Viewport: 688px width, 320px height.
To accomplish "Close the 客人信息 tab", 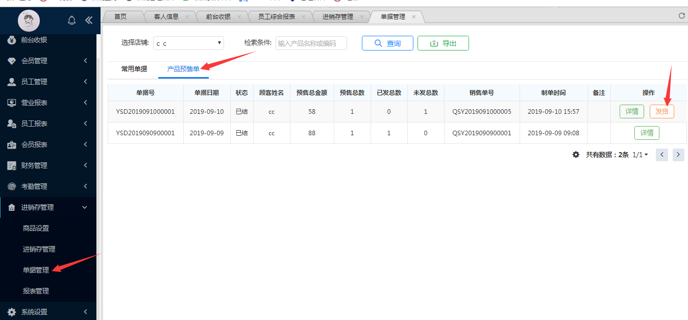I will coord(187,17).
